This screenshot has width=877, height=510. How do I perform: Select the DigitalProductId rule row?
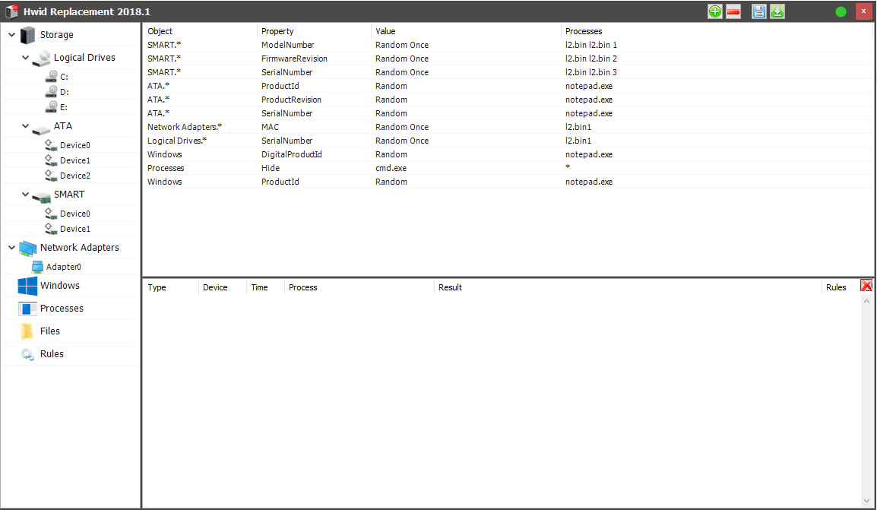pyautogui.click(x=508, y=154)
